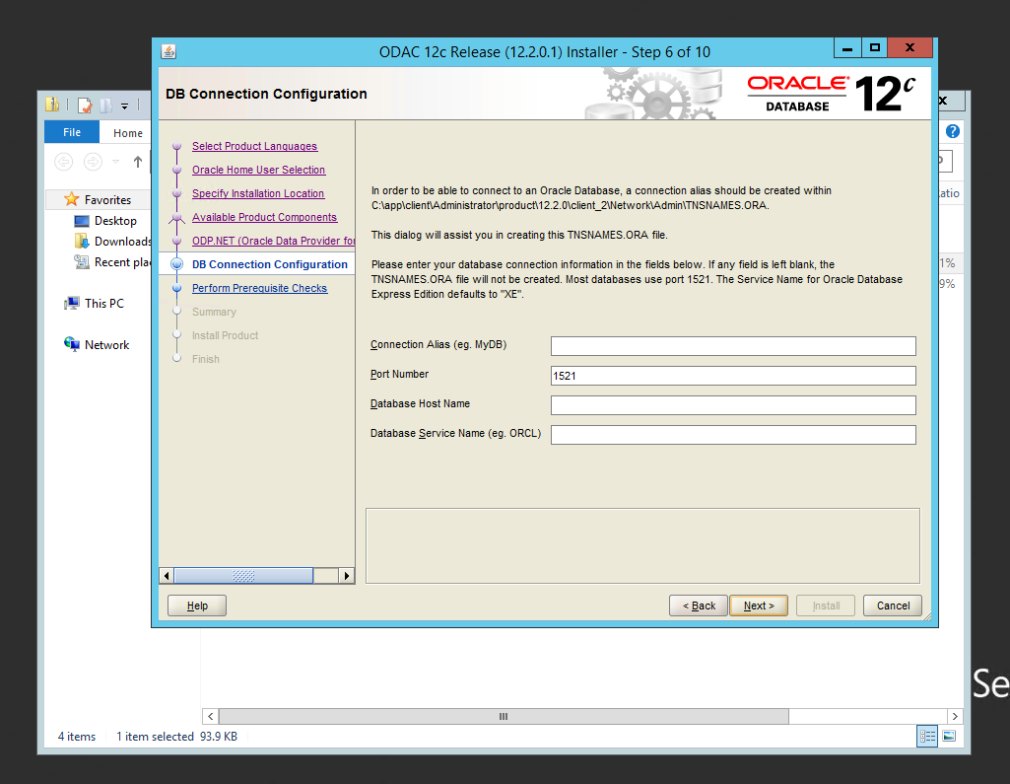Click Explorer Back navigation arrow

tap(64, 161)
